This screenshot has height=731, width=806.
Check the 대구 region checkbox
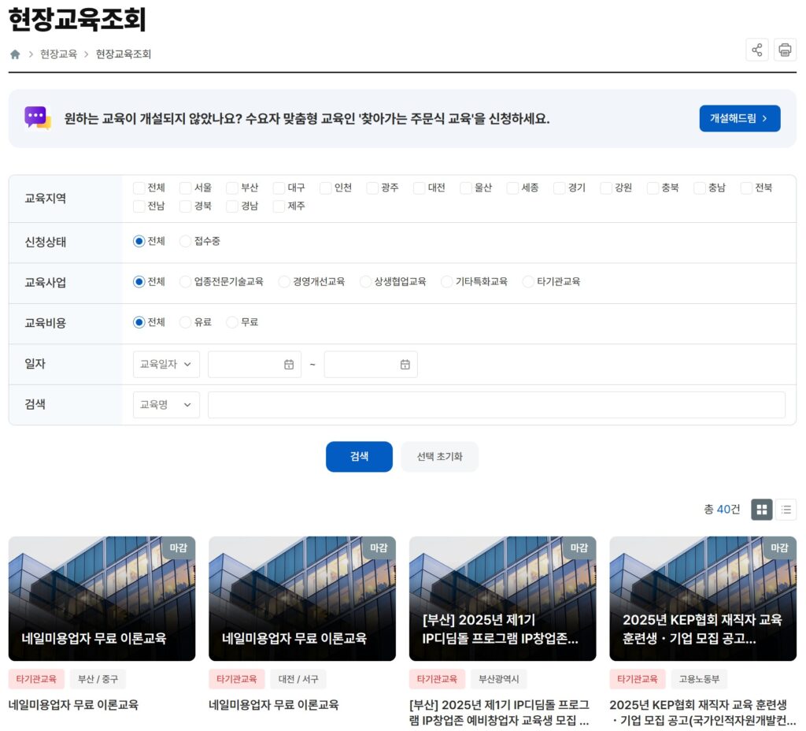point(279,187)
